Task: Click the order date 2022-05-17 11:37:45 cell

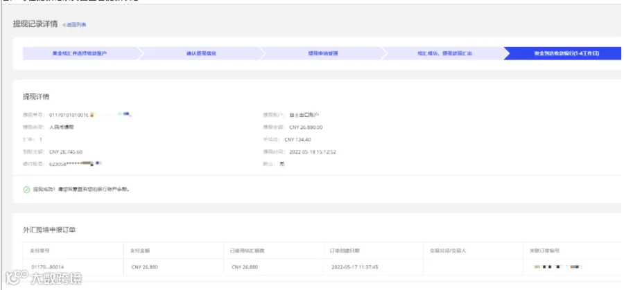Action: pos(354,267)
